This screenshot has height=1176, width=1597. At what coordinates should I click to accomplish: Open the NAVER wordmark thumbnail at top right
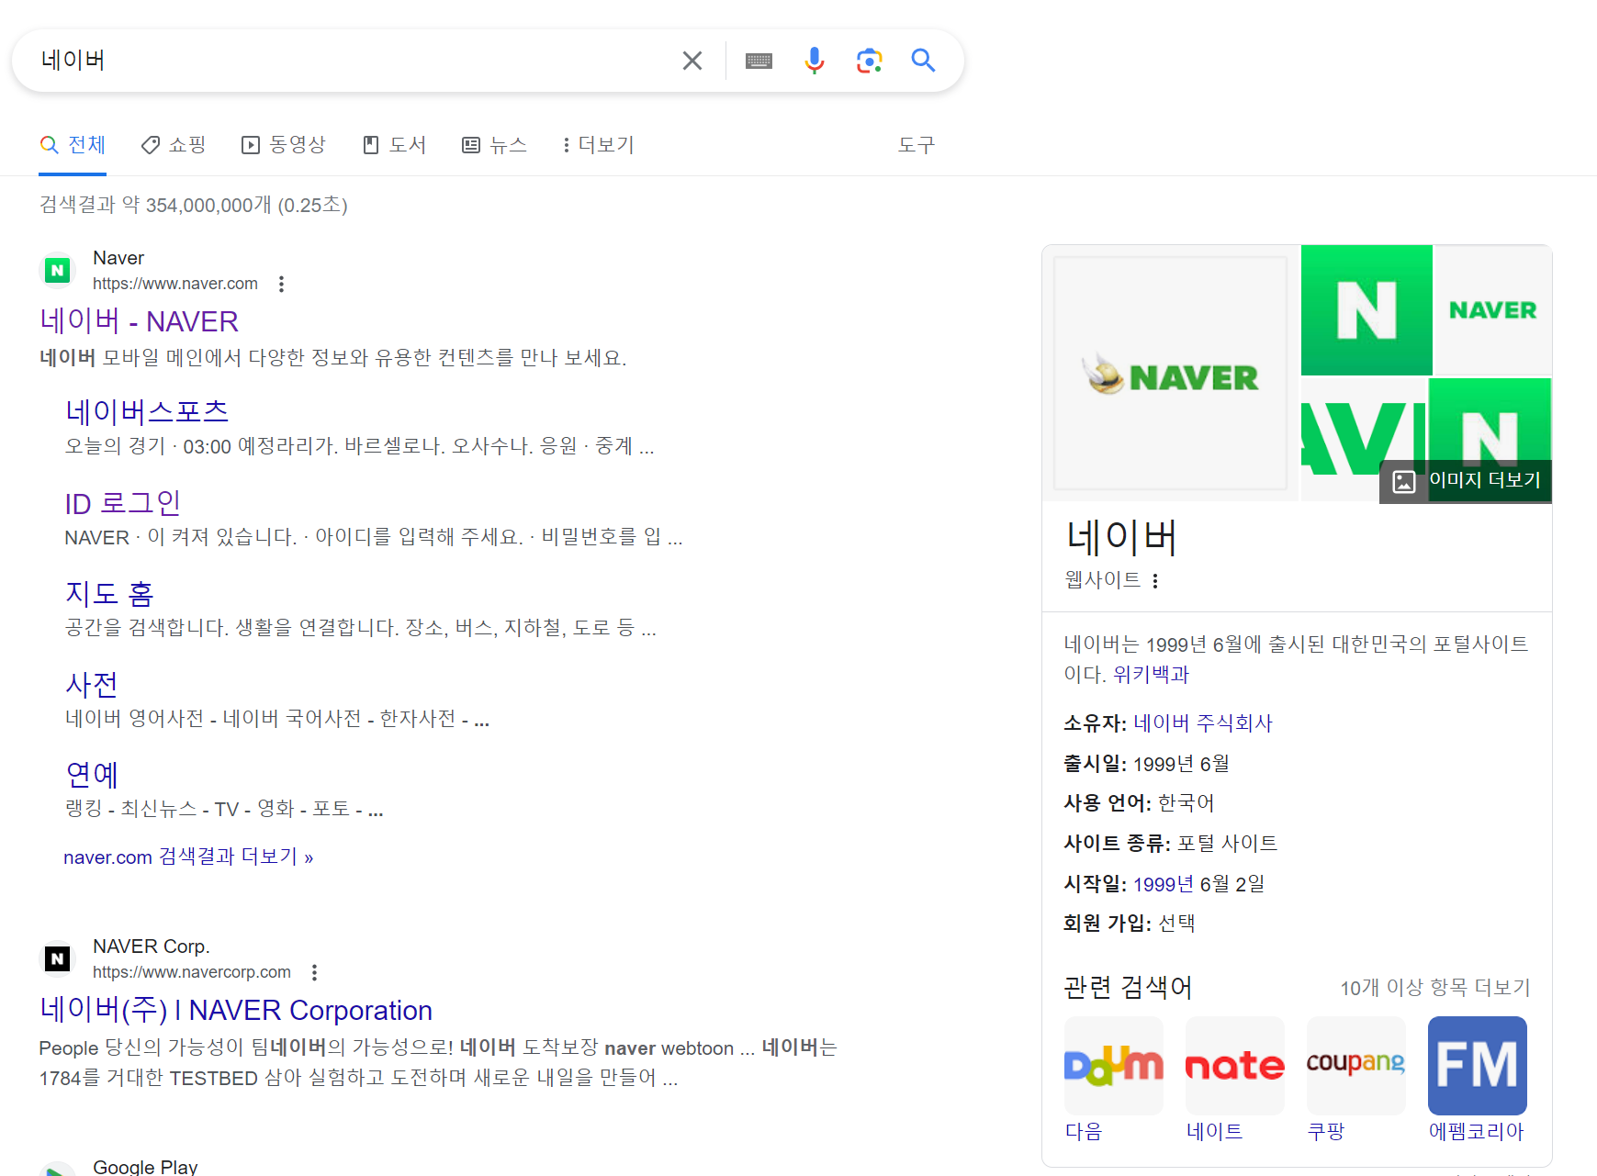[x=1492, y=310]
